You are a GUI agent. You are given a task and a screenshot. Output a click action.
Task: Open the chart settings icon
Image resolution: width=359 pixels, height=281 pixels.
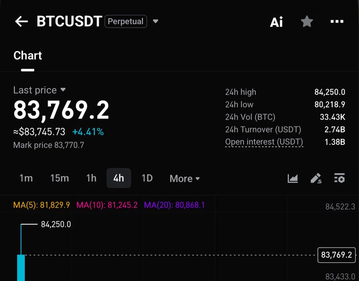pyautogui.click(x=340, y=179)
